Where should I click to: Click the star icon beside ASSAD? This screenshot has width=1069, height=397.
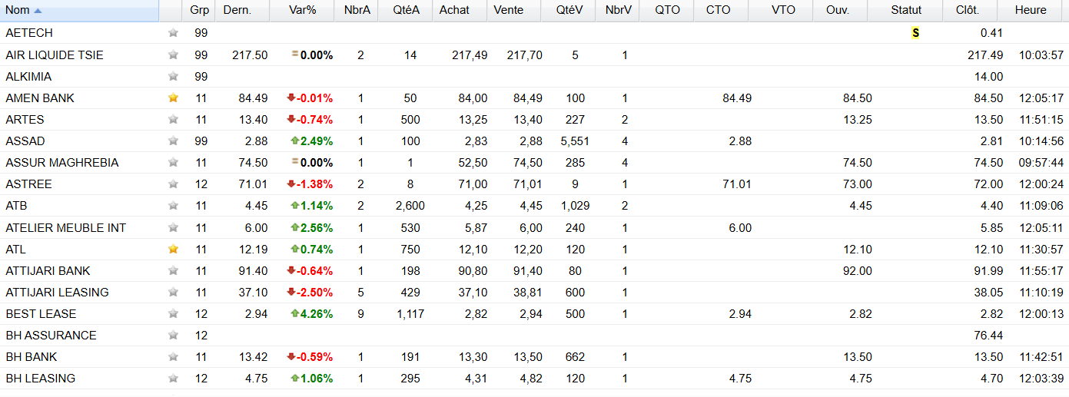pyautogui.click(x=173, y=141)
